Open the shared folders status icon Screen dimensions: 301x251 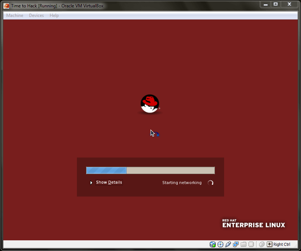click(243, 244)
